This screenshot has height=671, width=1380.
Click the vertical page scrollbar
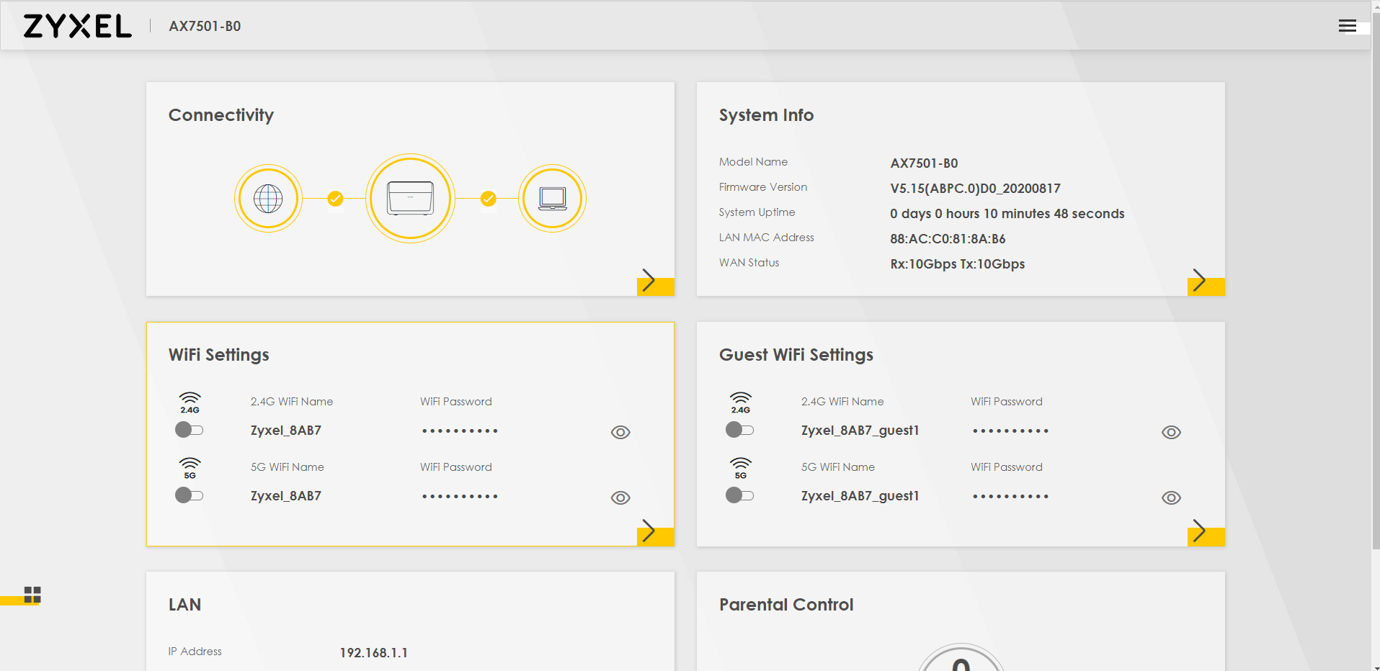(x=1375, y=288)
